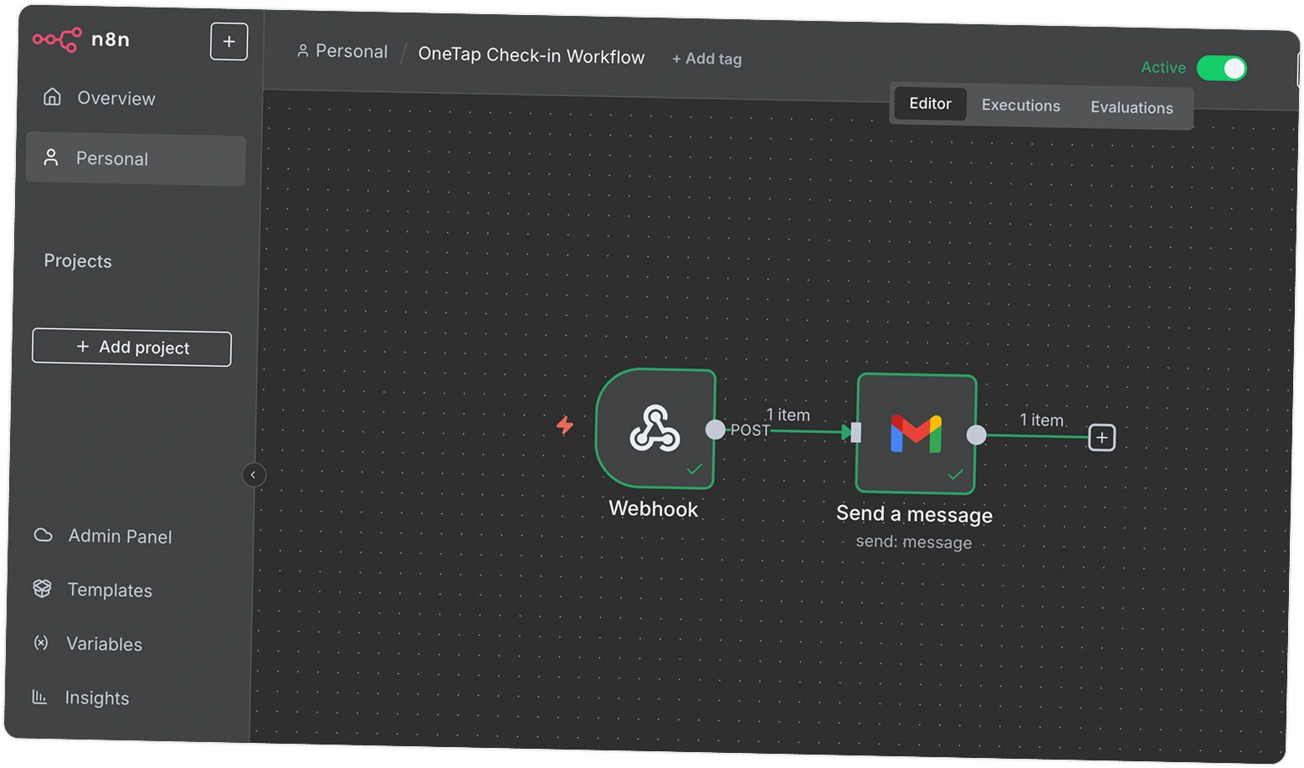Open the Variables sidebar item
The height and width of the screenshot is (768, 1304).
pos(104,644)
